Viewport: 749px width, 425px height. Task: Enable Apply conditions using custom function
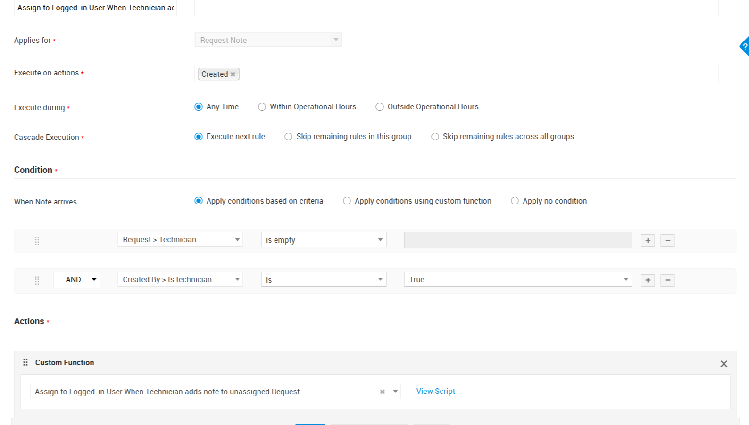pos(347,201)
